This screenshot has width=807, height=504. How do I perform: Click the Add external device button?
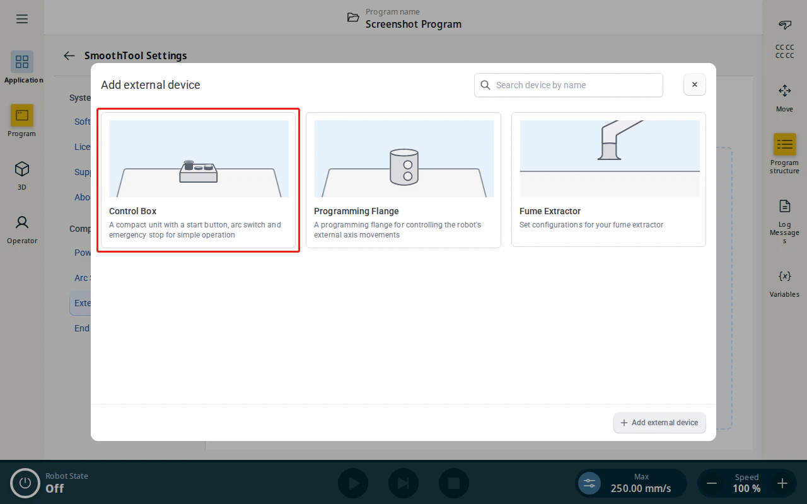pyautogui.click(x=659, y=423)
